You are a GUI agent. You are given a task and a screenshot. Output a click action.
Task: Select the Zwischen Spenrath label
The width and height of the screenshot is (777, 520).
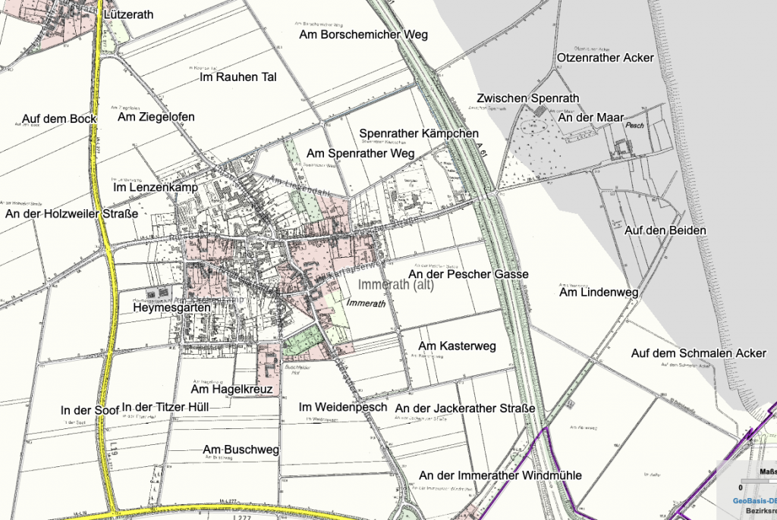528,99
